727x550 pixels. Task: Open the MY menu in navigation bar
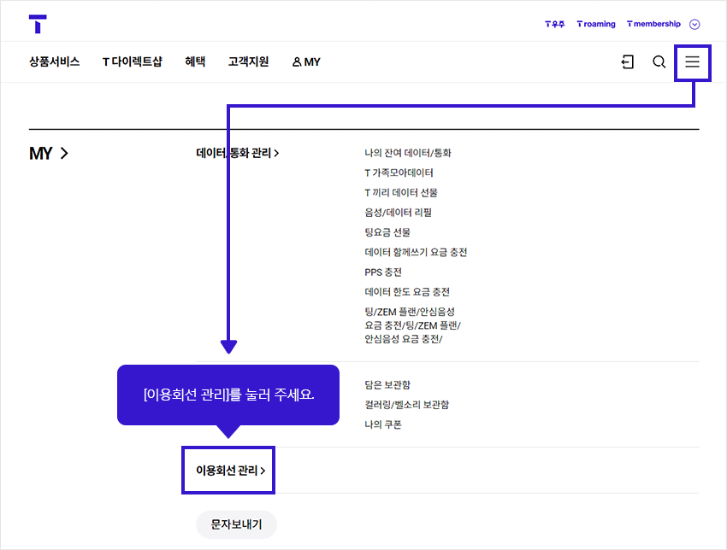click(306, 61)
